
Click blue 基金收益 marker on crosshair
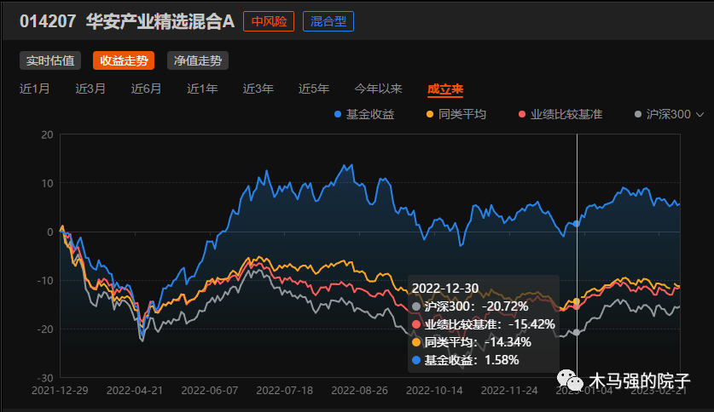577,224
